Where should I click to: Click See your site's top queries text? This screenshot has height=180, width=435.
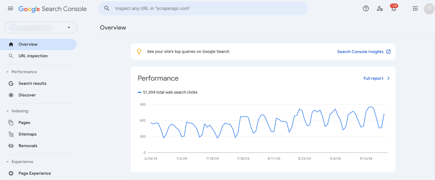click(x=188, y=52)
